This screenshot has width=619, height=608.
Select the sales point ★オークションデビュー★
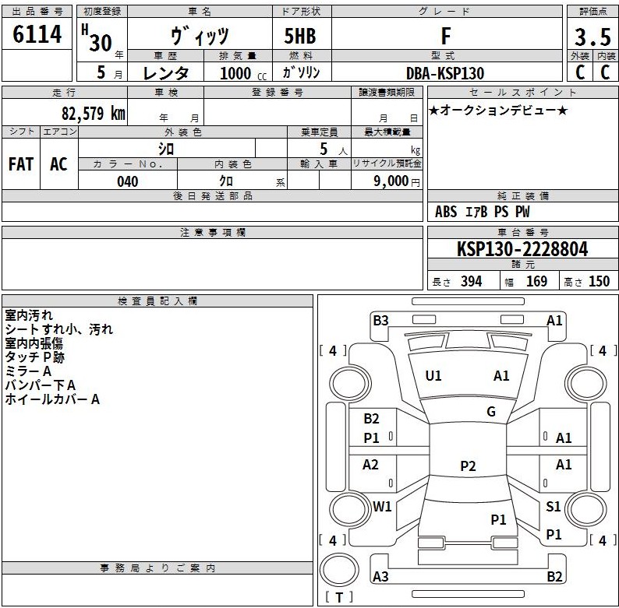(498, 110)
